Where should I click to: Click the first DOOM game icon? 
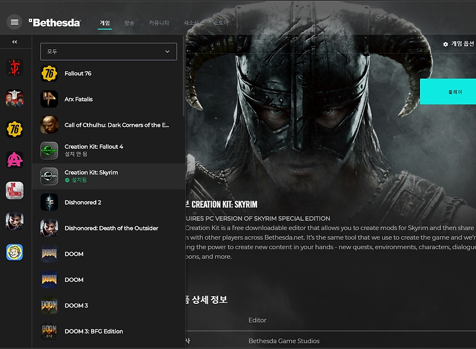click(49, 254)
